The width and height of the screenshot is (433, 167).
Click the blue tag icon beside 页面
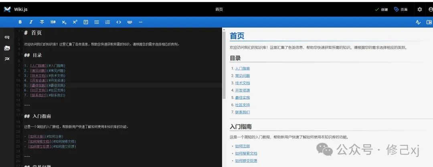click(396, 9)
